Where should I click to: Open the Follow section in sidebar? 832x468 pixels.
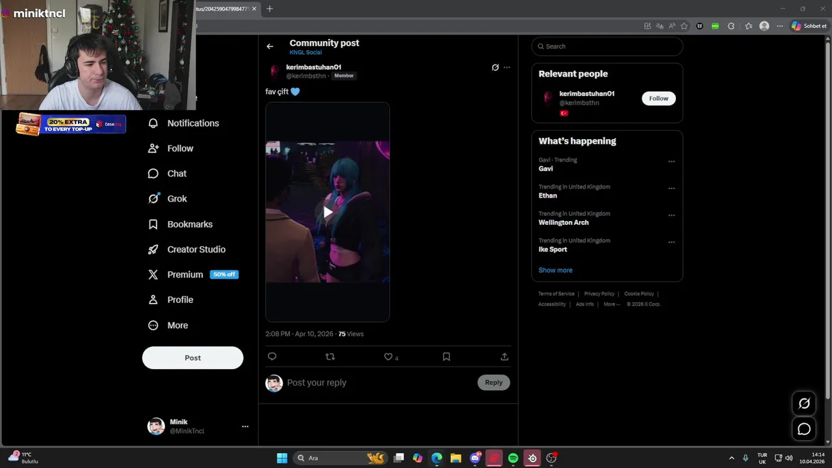tap(171, 148)
